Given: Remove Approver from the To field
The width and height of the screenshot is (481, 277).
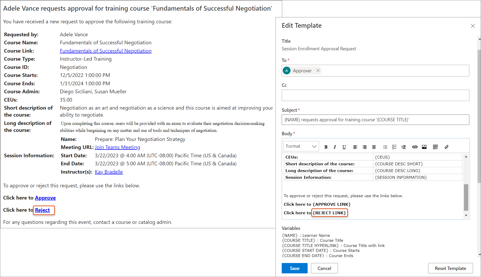Looking at the screenshot, I should (x=318, y=70).
